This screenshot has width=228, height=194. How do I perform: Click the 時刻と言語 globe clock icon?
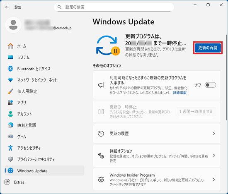(10, 125)
